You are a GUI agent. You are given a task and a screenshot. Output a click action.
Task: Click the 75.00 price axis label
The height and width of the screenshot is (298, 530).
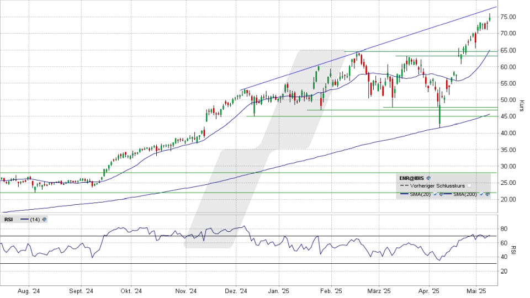coord(508,17)
